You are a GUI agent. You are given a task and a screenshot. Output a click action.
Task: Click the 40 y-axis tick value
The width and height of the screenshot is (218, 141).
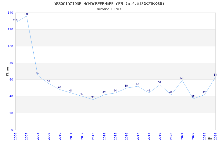(11, 96)
